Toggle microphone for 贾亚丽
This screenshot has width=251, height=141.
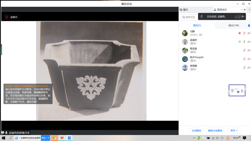244,50
